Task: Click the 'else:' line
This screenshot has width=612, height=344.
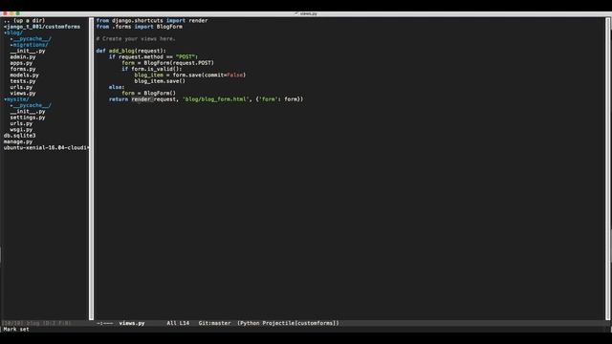Action: (x=117, y=87)
